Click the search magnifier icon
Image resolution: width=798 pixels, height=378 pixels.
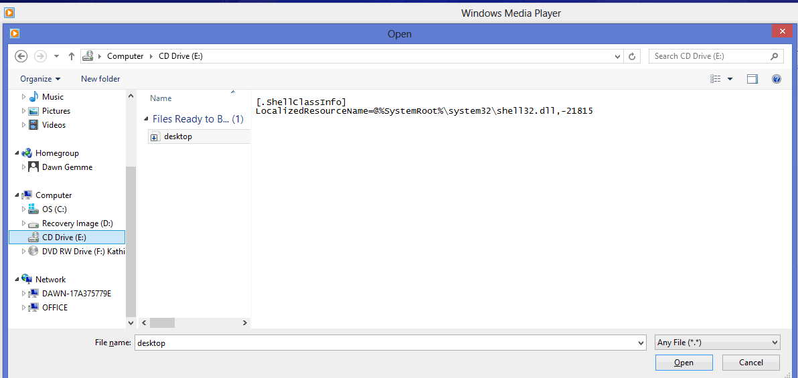coord(775,56)
